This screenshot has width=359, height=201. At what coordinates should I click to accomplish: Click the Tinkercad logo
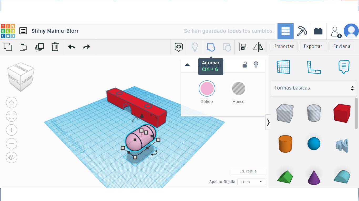click(8, 31)
